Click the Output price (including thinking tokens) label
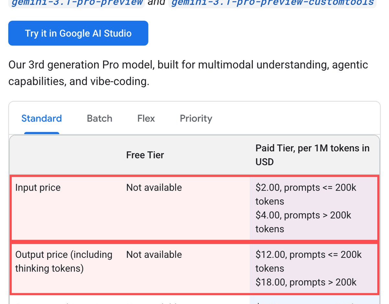The height and width of the screenshot is (304, 389). pos(64,261)
